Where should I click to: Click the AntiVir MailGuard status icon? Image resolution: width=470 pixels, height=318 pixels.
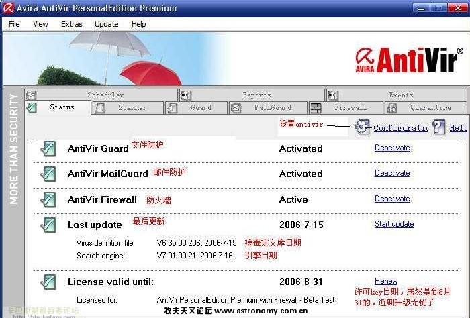[x=48, y=174]
